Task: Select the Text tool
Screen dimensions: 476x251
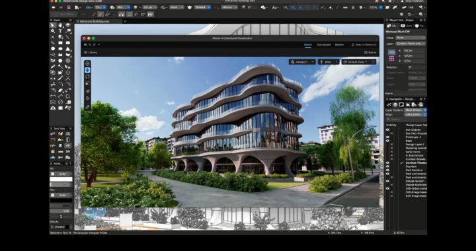Action: tap(60, 31)
